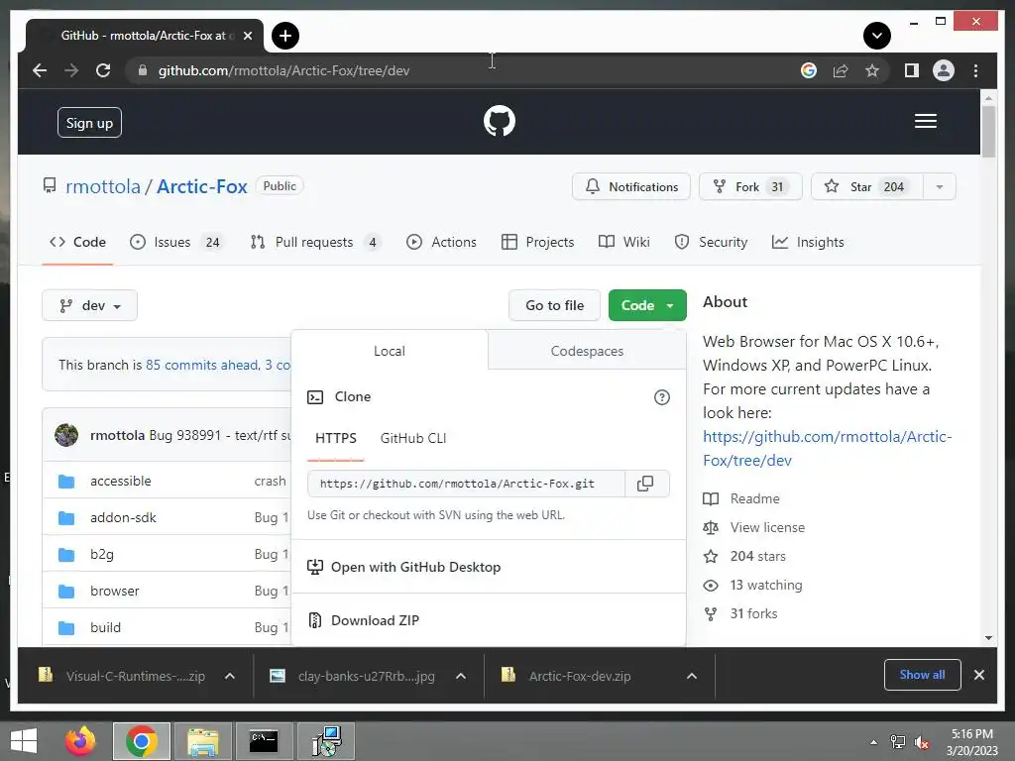Expand the dev branch selector
Screen dimensions: 1015x761
pyautogui.click(x=89, y=305)
